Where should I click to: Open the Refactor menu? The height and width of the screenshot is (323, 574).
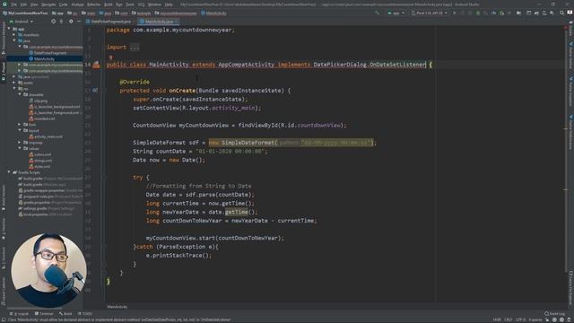tap(93, 4)
